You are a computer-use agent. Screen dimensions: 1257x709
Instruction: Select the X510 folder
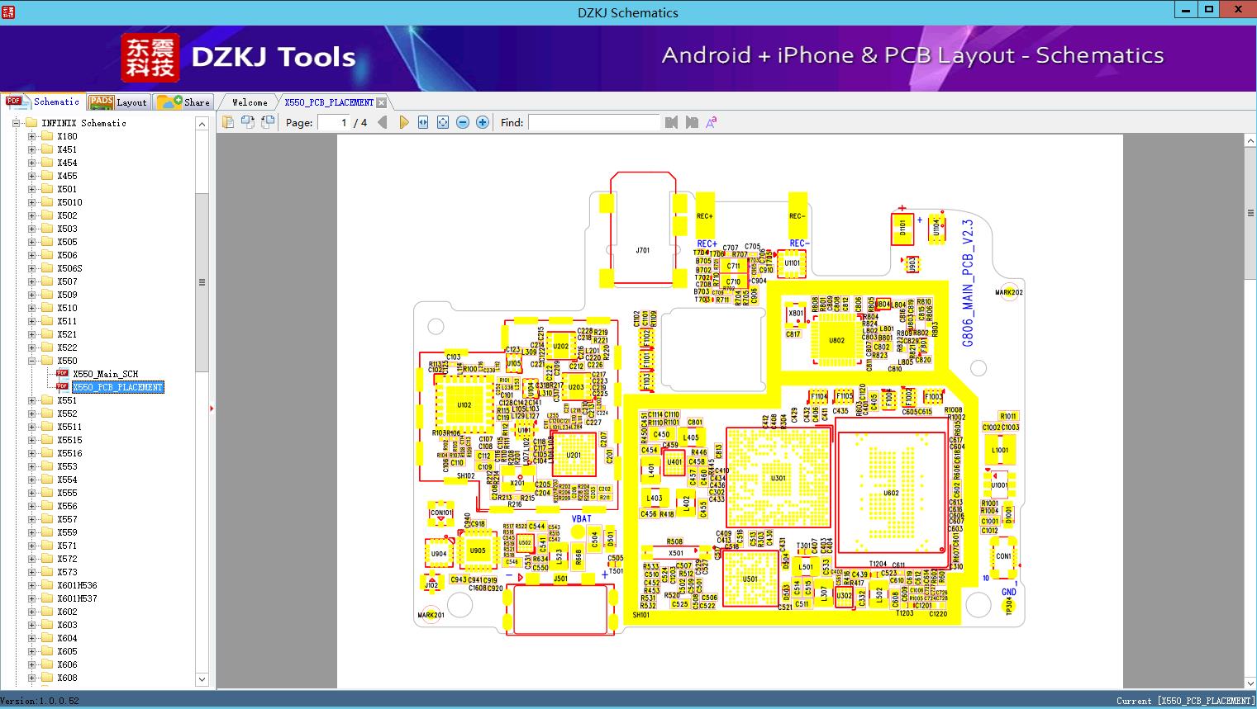[67, 308]
